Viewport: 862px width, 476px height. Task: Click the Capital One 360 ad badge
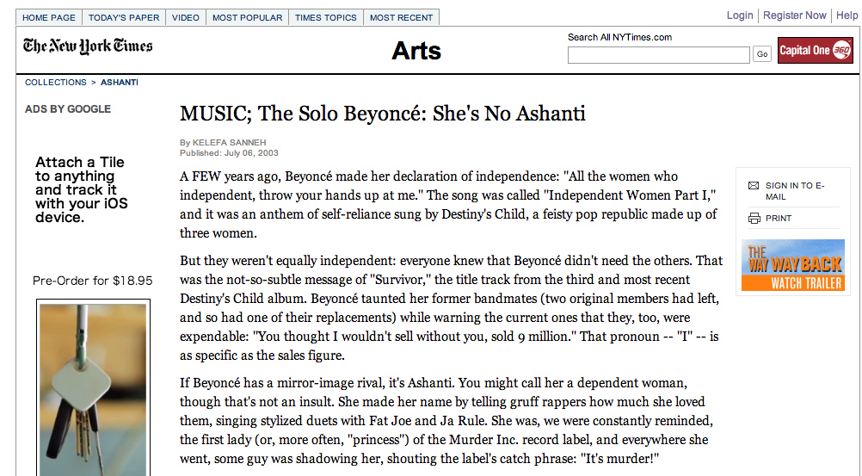(815, 51)
